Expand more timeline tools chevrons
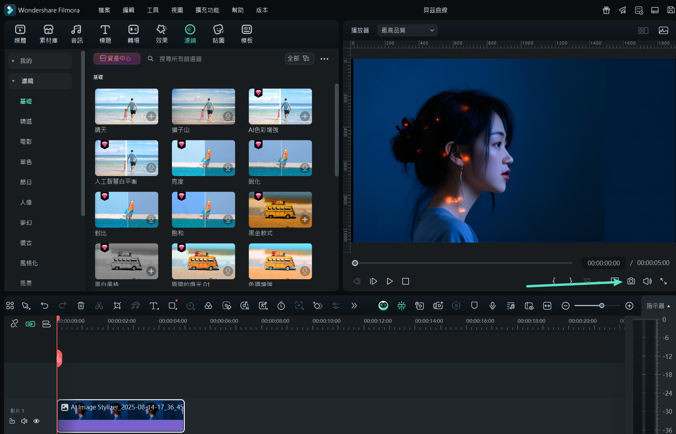Viewport: 676px width, 434px height. (354, 306)
